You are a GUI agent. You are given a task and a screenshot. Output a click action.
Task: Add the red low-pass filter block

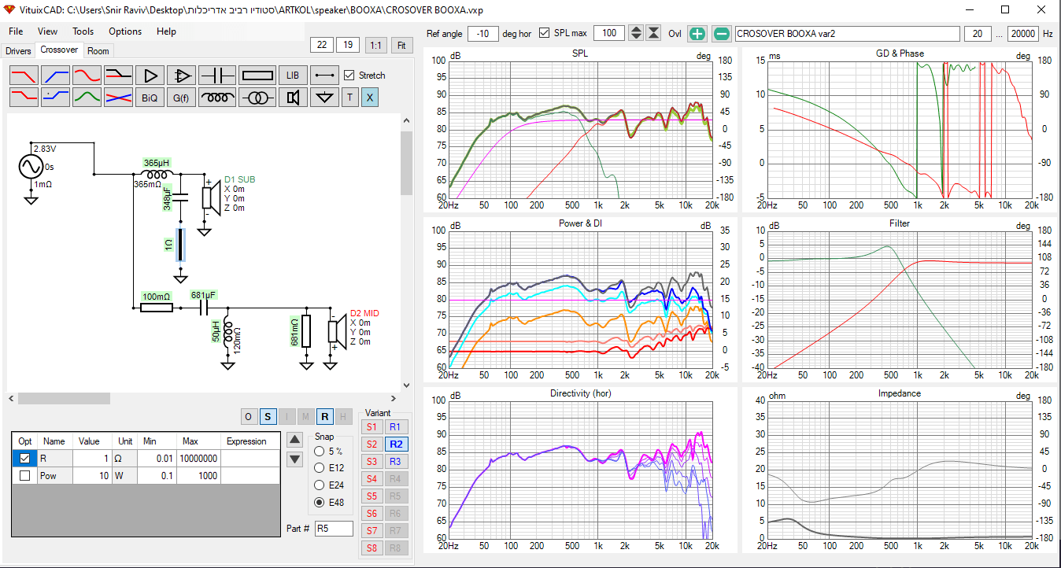[x=24, y=76]
